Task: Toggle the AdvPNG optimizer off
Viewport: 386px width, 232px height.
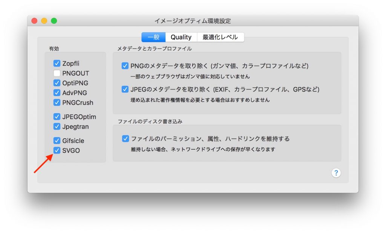Action: [x=57, y=92]
